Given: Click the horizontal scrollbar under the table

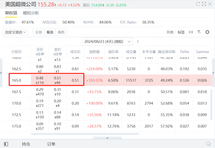Looking at the screenshot, I should coord(85,134).
